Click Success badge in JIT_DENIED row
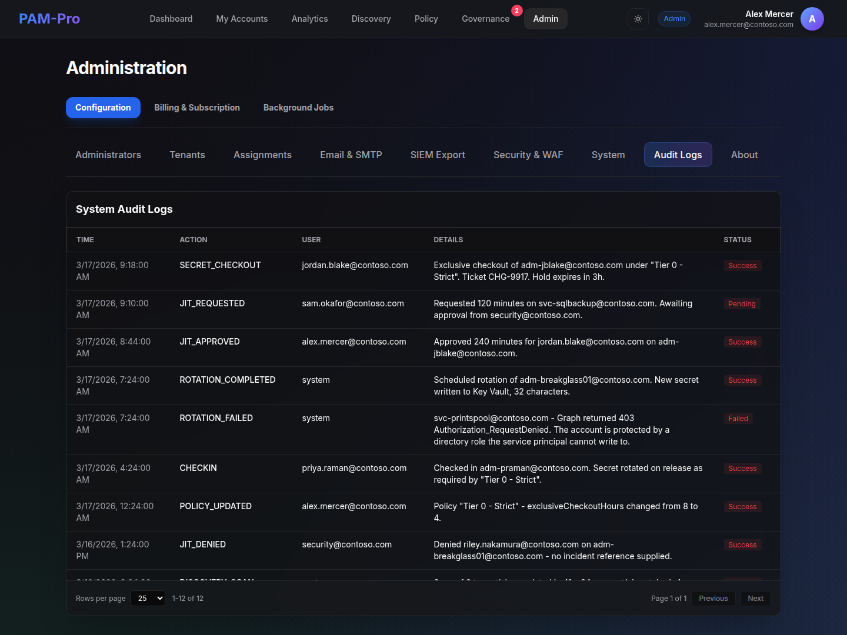 (742, 545)
